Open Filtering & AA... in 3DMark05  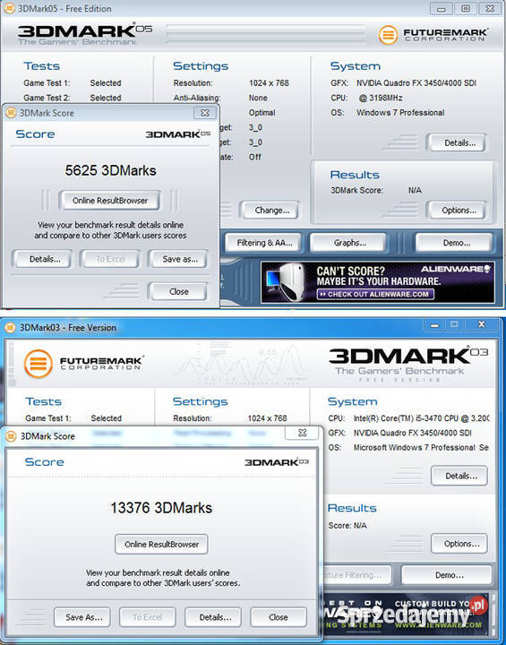click(264, 243)
